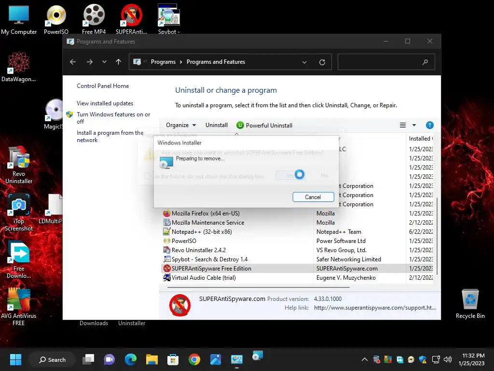494x371 pixels.
Task: Expand address bar history dropdown
Action: (x=304, y=62)
